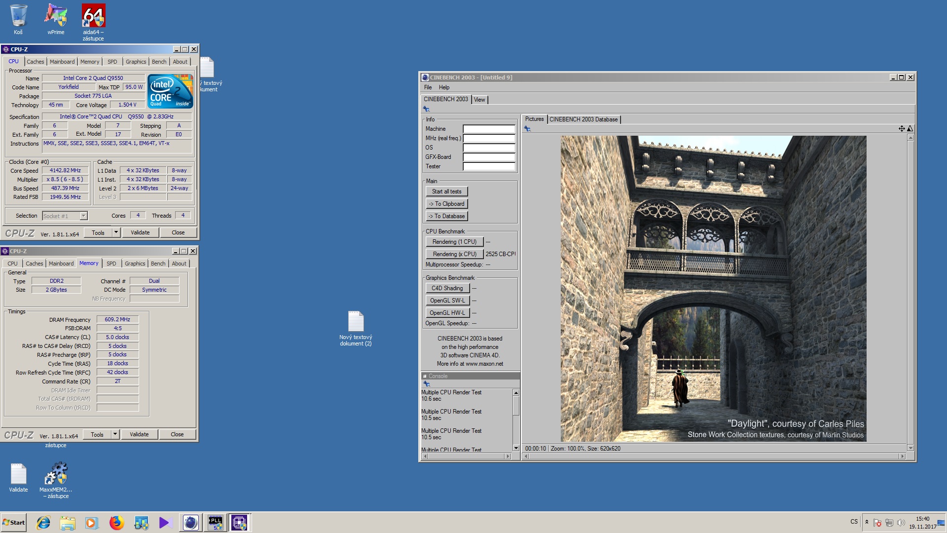Open Graphics tab in lower CPU-Z window
The width and height of the screenshot is (947, 533).
pos(135,264)
